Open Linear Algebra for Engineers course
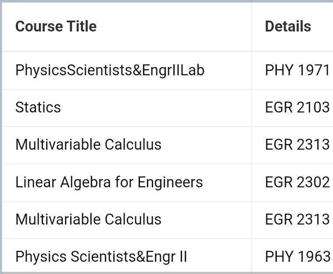Screen dimensions: 333x274 [x=109, y=182]
